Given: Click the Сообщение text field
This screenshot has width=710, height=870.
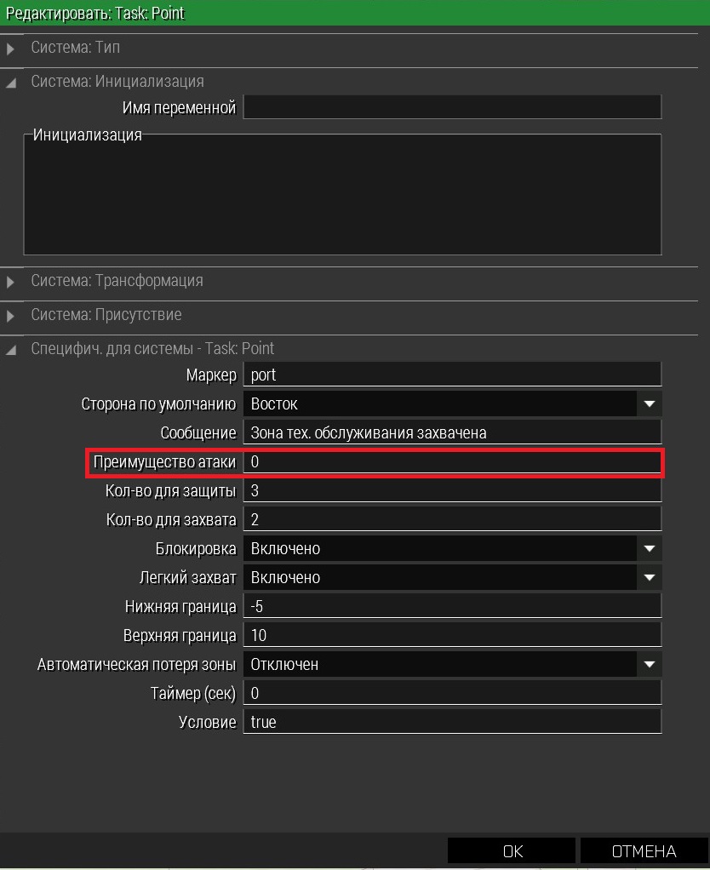Looking at the screenshot, I should tap(452, 432).
